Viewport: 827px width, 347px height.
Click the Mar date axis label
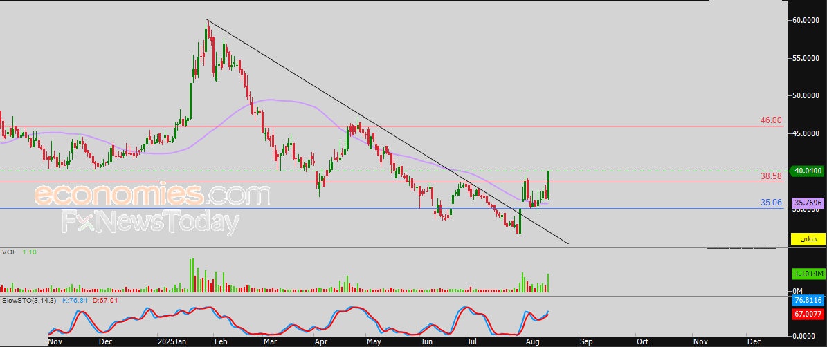tap(271, 341)
